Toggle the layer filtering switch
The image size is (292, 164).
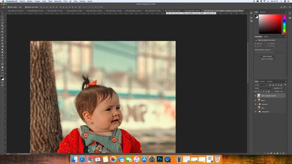click(285, 85)
